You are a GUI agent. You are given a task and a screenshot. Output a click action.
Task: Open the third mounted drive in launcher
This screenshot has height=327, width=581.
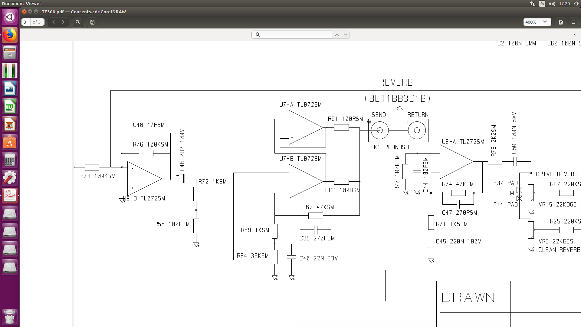10,249
